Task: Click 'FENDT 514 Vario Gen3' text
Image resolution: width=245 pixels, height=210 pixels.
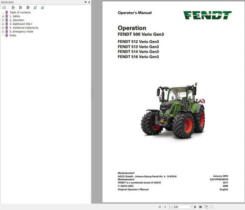Action: tap(138, 51)
